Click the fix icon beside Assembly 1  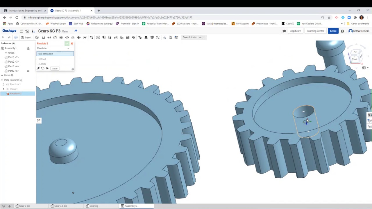pos(28,48)
